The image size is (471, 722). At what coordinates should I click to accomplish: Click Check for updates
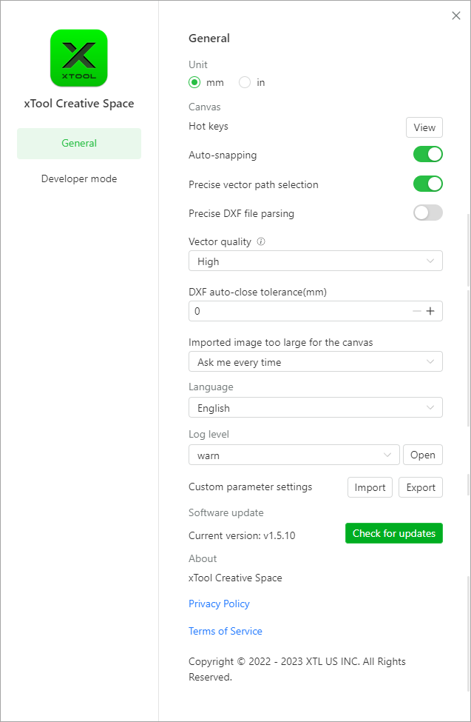point(393,533)
